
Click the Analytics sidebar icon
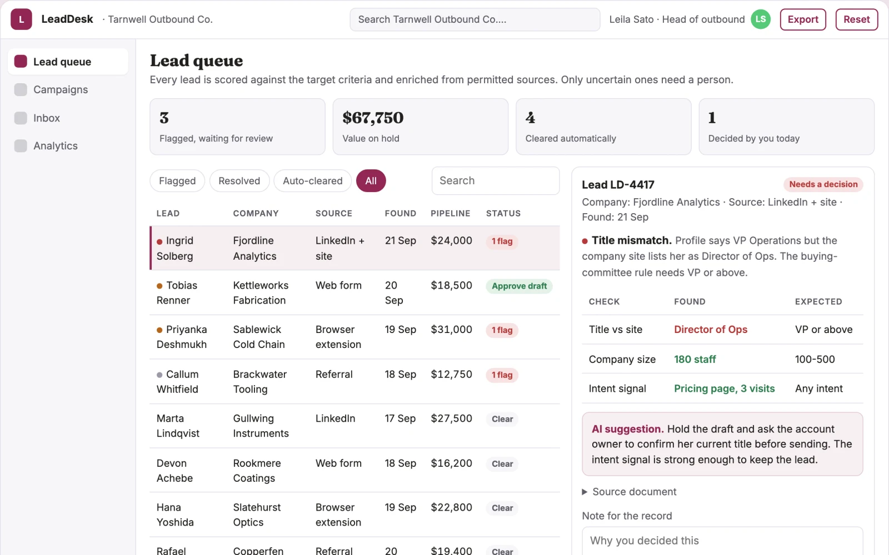[x=21, y=146]
